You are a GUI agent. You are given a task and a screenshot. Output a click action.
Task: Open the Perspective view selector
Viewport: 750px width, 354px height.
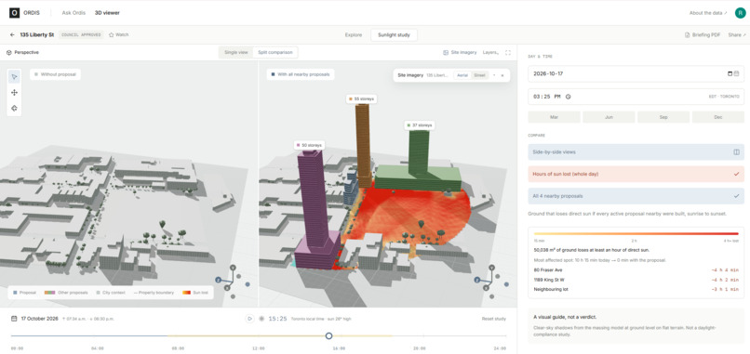coord(22,53)
